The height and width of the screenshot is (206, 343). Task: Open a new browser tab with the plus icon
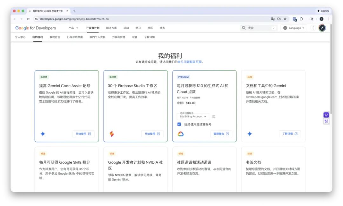tap(74, 11)
